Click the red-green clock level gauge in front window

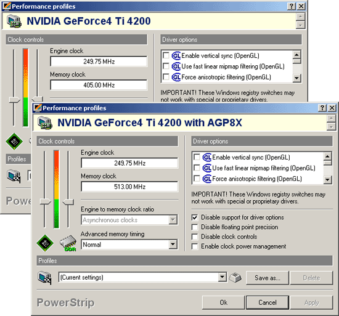[57, 189]
